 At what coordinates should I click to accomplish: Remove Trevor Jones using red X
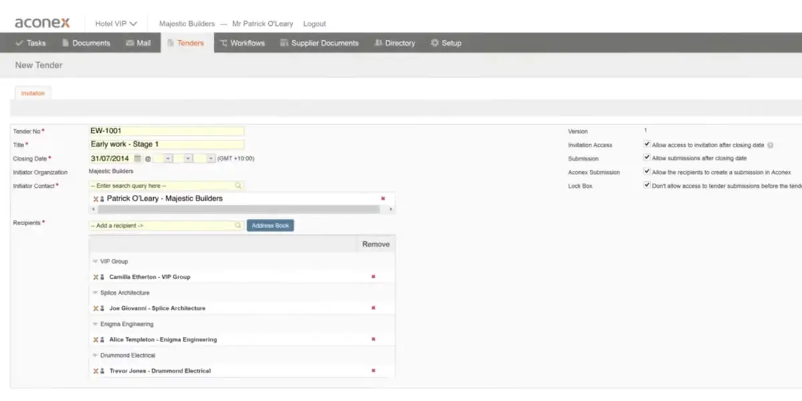373,370
